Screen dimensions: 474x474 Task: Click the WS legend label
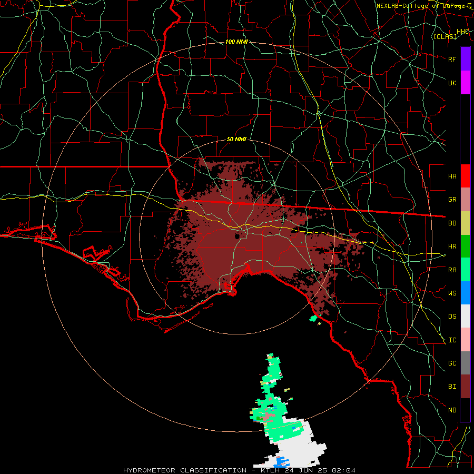pos(452,293)
